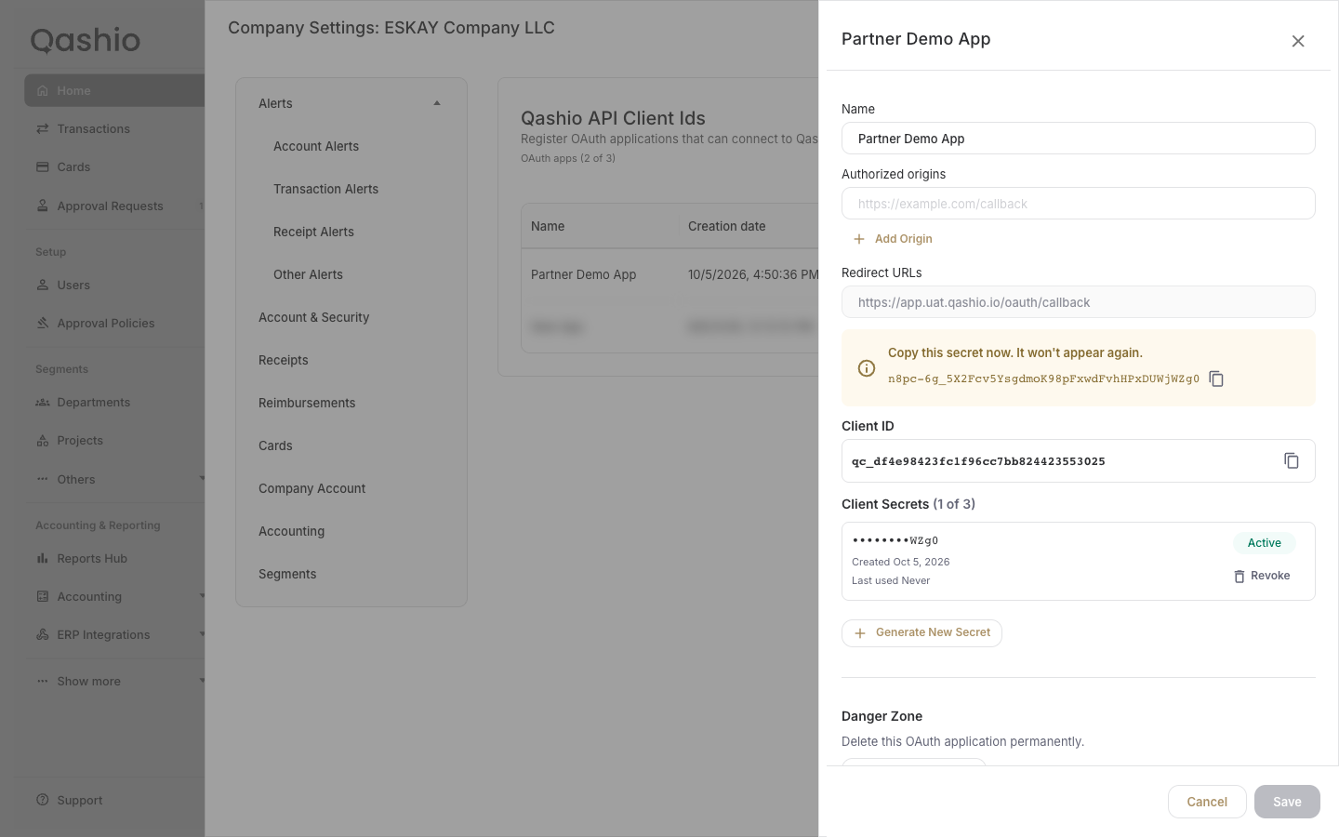
Task: Click the Reports Hub chart icon
Action: tap(43, 559)
